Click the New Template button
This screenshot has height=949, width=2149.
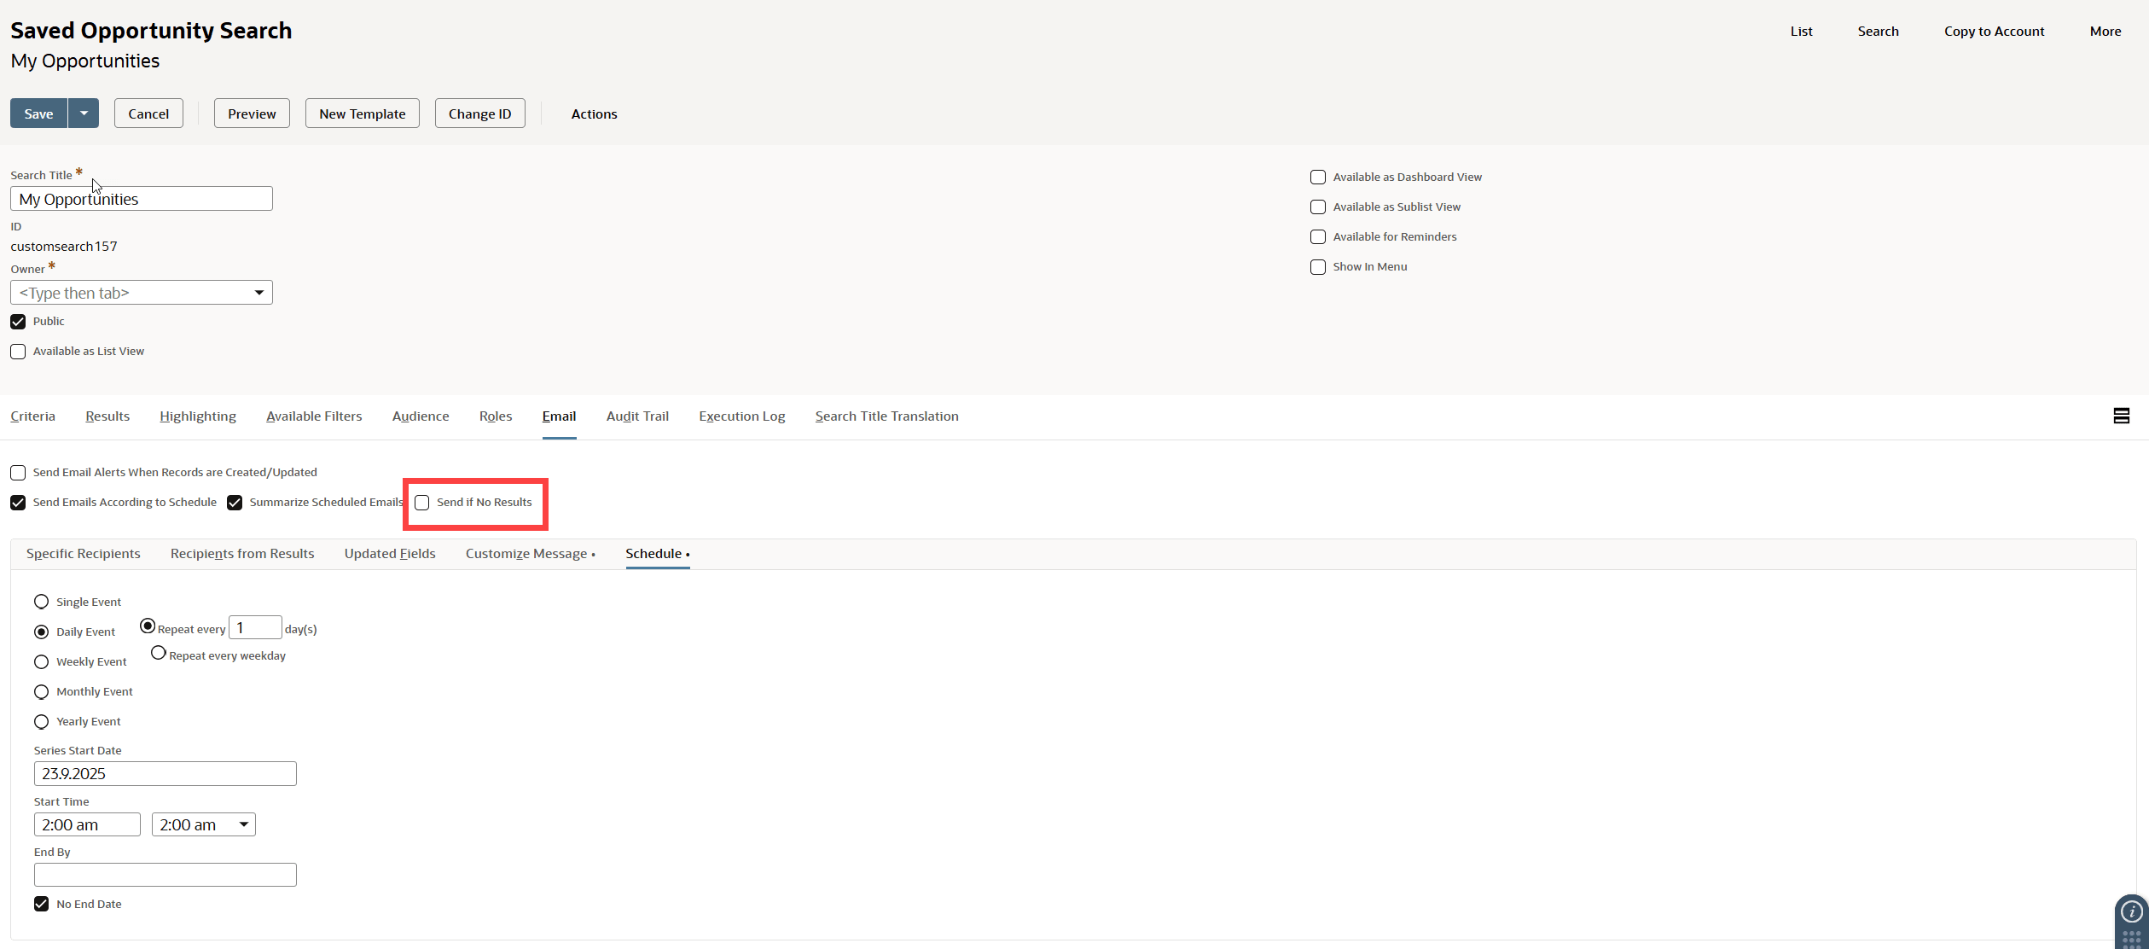click(363, 114)
